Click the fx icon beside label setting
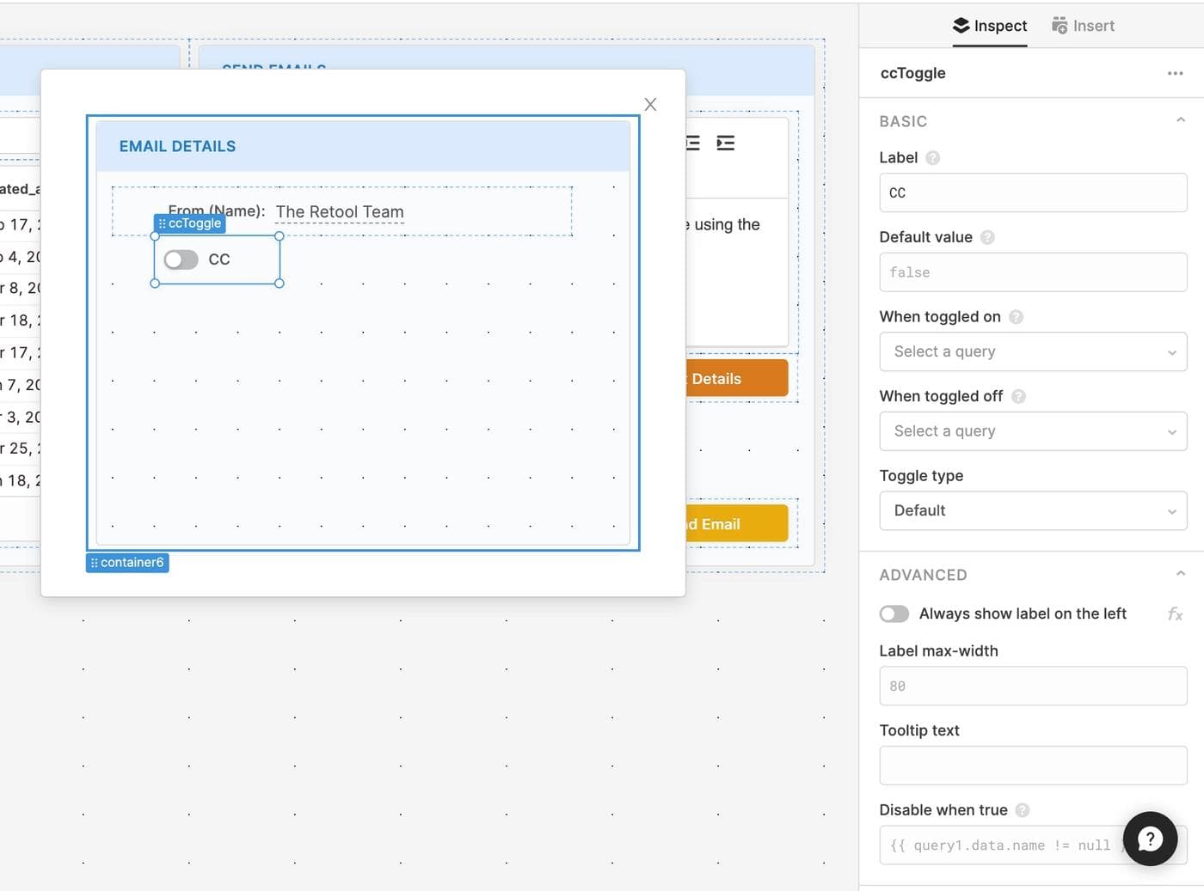 (x=1175, y=613)
